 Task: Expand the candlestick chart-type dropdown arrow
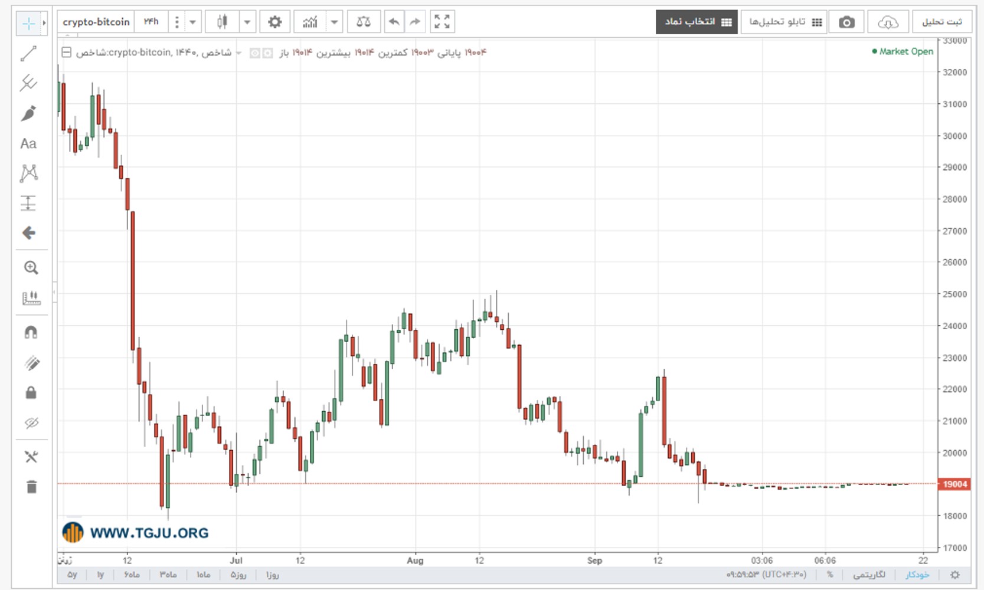[x=247, y=22]
